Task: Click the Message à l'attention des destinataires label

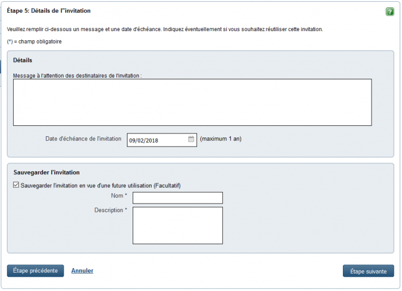Action: coord(78,75)
